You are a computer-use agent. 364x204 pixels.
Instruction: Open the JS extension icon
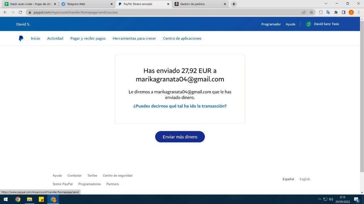tap(321, 12)
